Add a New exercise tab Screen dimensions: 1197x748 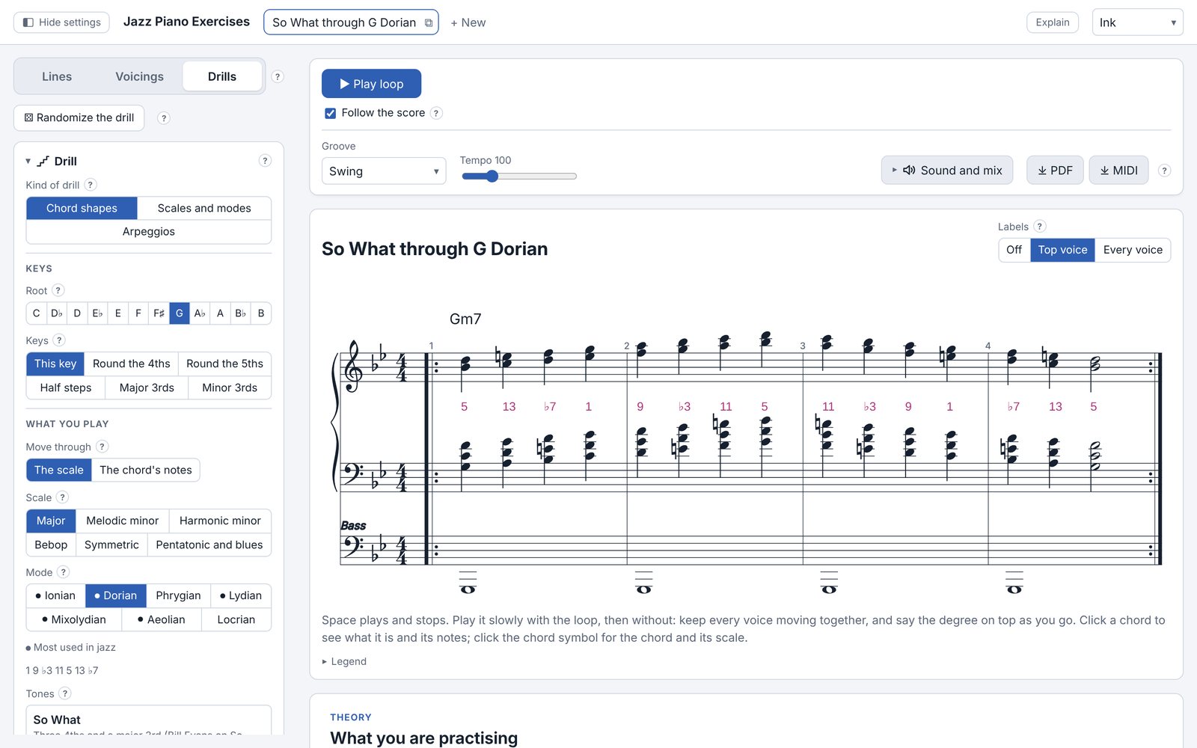(x=468, y=22)
